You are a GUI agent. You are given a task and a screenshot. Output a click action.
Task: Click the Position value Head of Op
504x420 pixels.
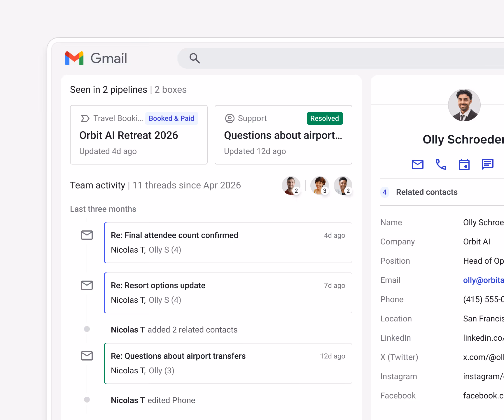tap(484, 261)
